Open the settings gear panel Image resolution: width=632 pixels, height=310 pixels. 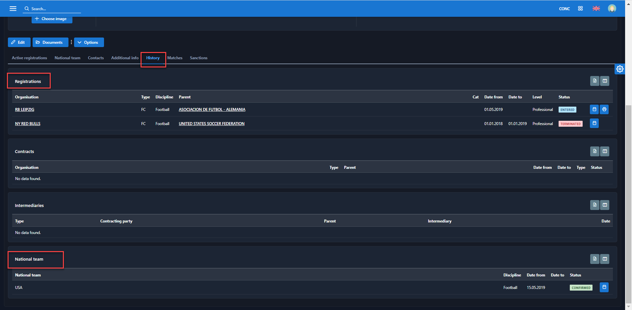click(620, 69)
